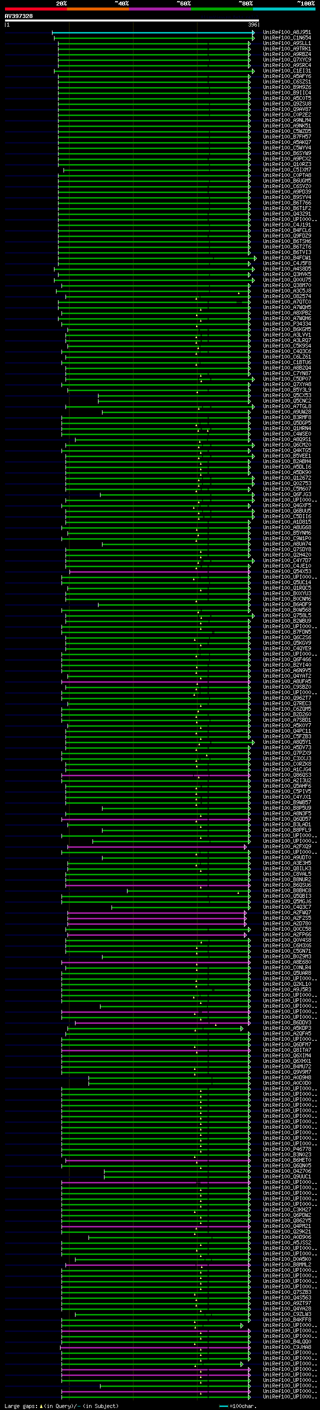The height and width of the screenshot is (1410, 320).
Task: Select hit label UniRef100_C6SZS1
Action: pos(287,82)
